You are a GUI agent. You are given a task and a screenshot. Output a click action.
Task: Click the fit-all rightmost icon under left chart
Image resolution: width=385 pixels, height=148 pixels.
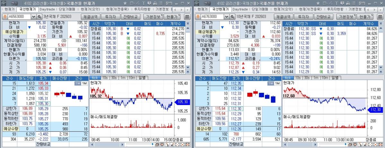(188, 144)
